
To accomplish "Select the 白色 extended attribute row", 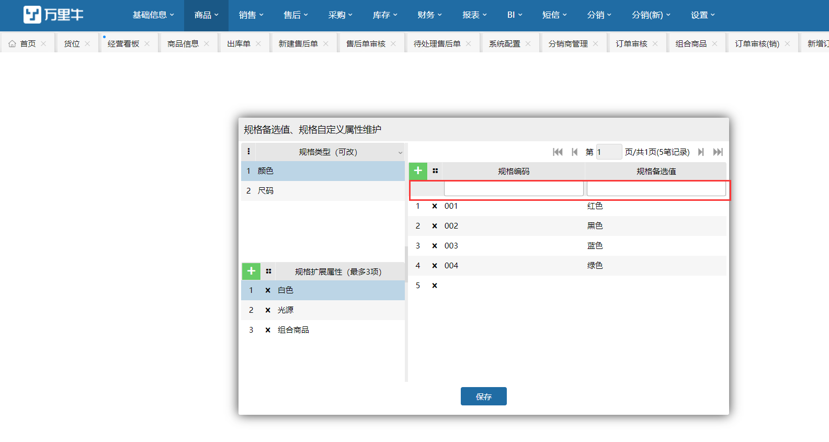I will (323, 290).
